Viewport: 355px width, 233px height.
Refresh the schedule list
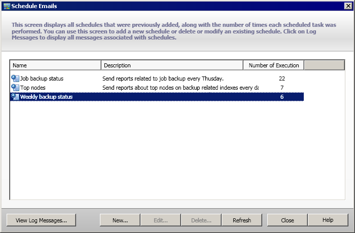point(242,220)
